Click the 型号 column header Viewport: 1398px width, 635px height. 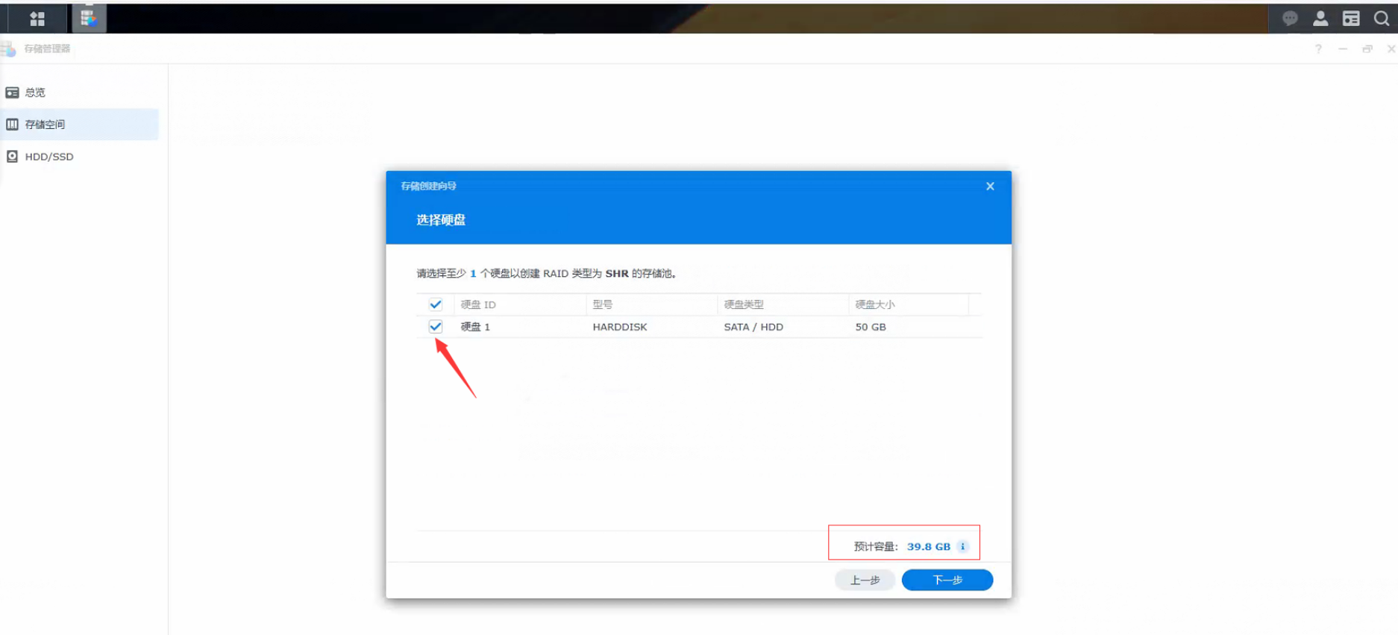(652, 304)
